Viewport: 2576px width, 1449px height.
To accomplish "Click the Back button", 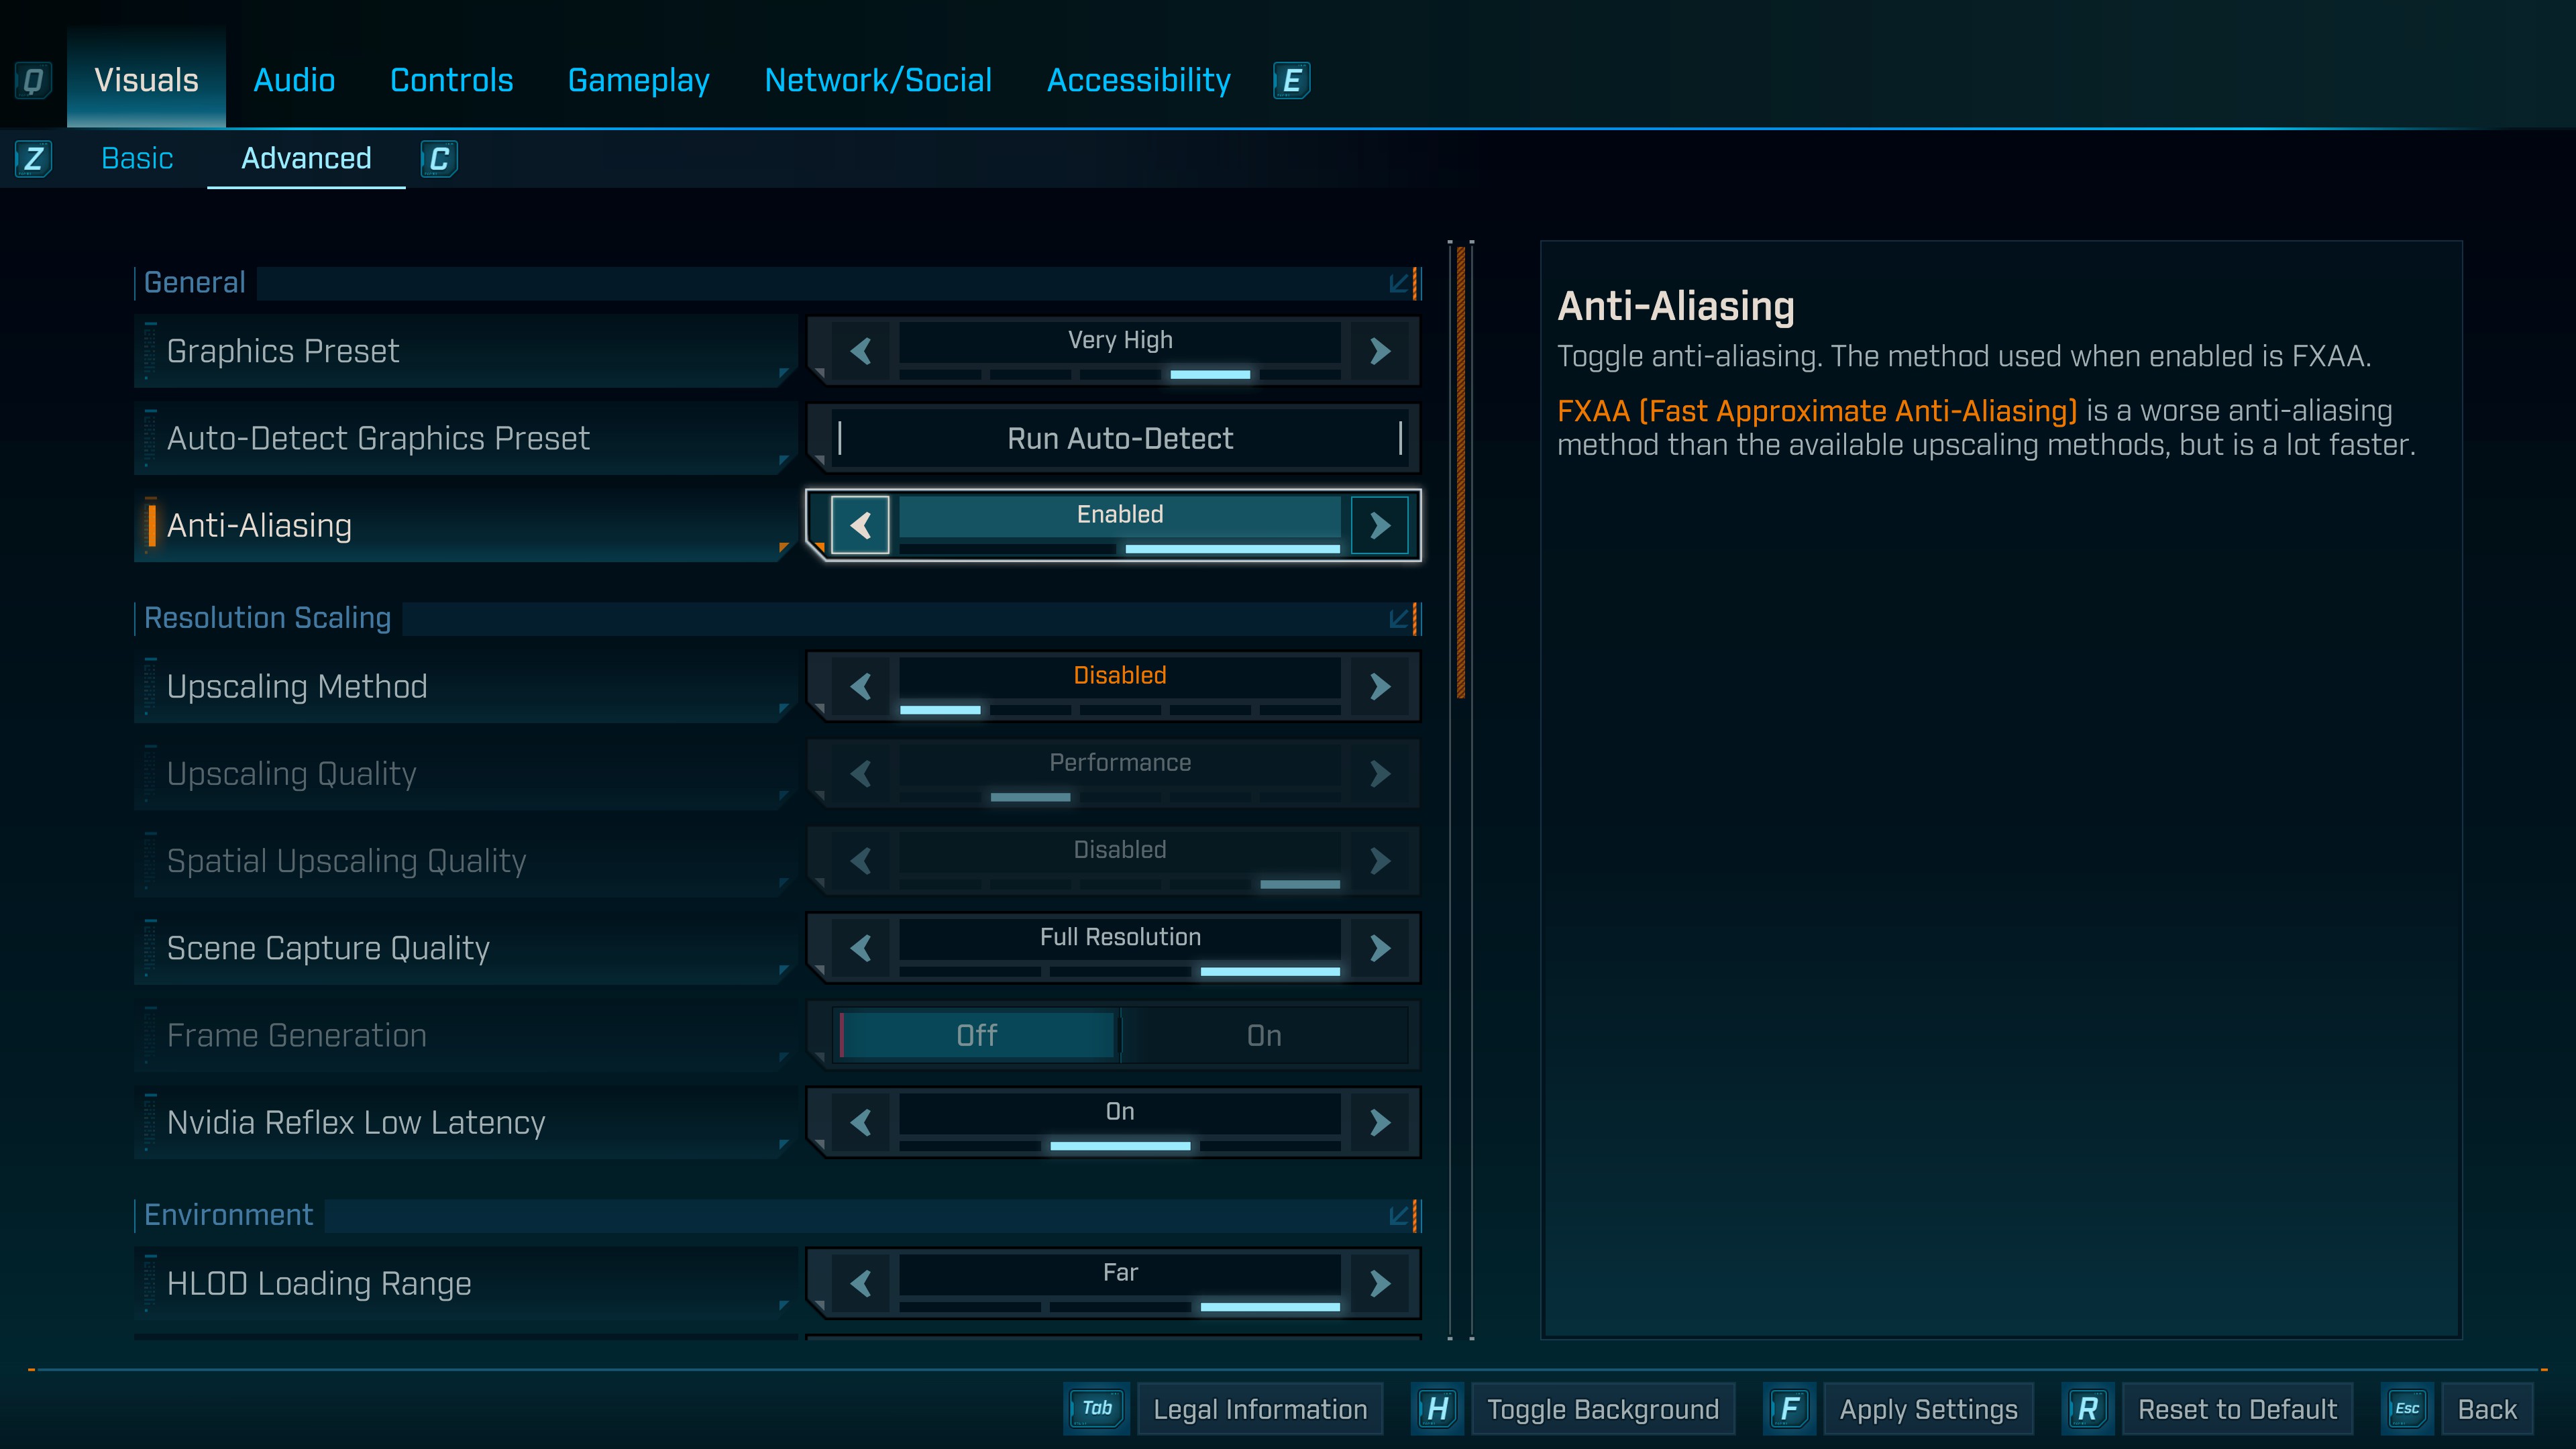I will 2487,1408.
